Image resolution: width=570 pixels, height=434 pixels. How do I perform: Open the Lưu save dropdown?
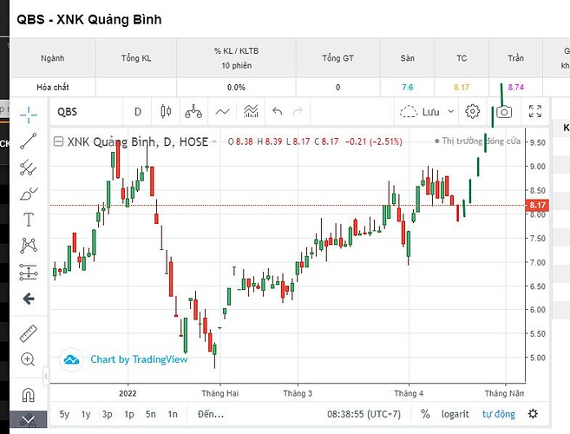pyautogui.click(x=420, y=112)
